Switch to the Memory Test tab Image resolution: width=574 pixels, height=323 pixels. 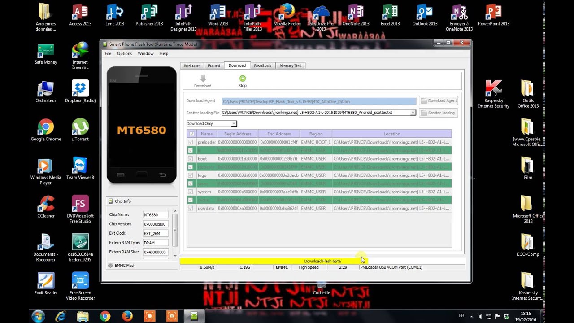point(291,66)
